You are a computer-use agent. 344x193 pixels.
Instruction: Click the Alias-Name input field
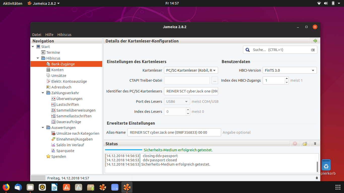pyautogui.click(x=174, y=132)
